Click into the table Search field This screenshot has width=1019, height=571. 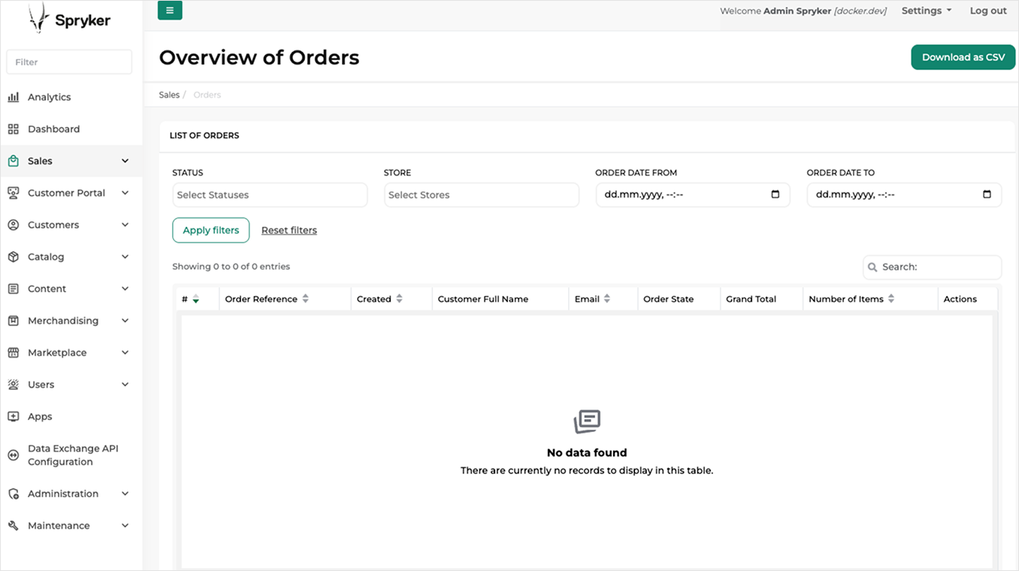pyautogui.click(x=939, y=267)
